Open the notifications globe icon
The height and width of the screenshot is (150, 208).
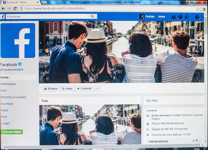187,17
